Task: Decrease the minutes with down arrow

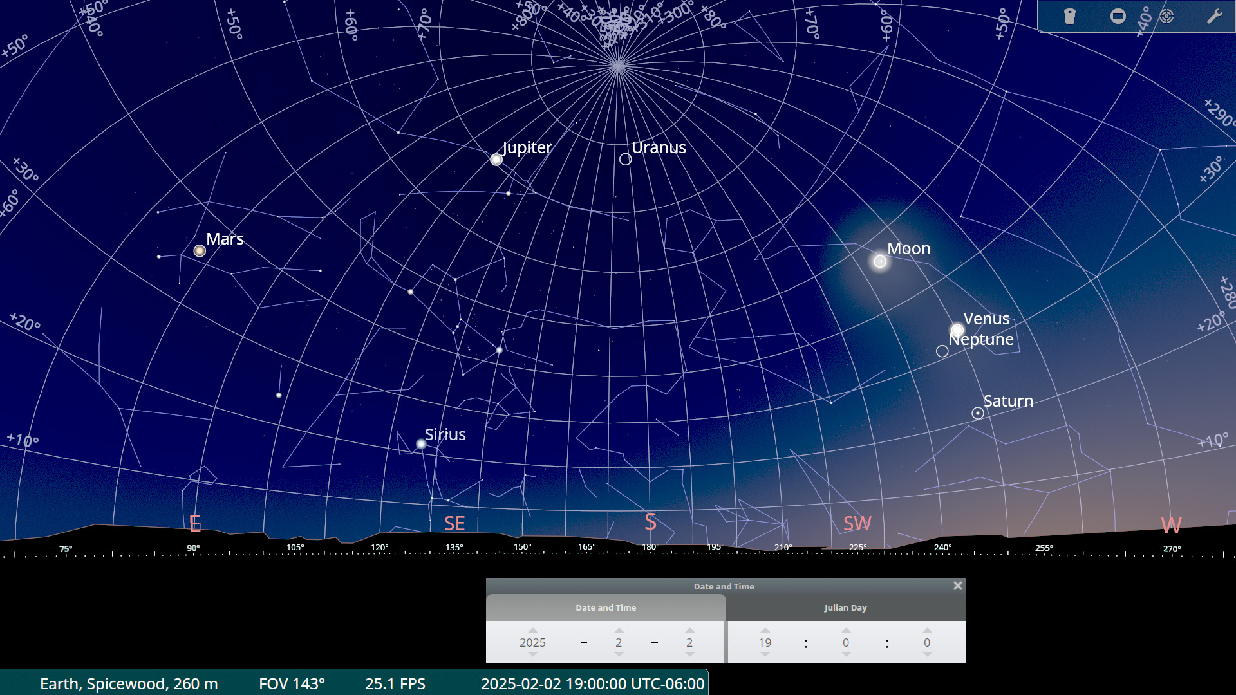Action: point(846,654)
